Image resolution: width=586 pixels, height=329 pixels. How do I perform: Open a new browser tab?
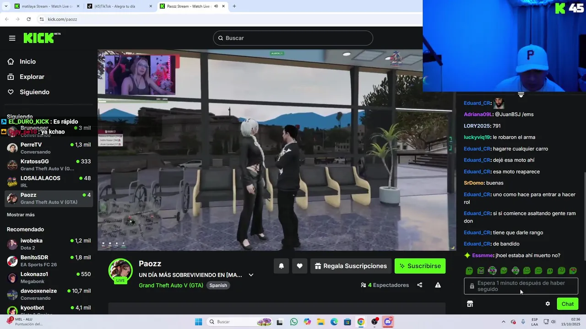point(234,6)
